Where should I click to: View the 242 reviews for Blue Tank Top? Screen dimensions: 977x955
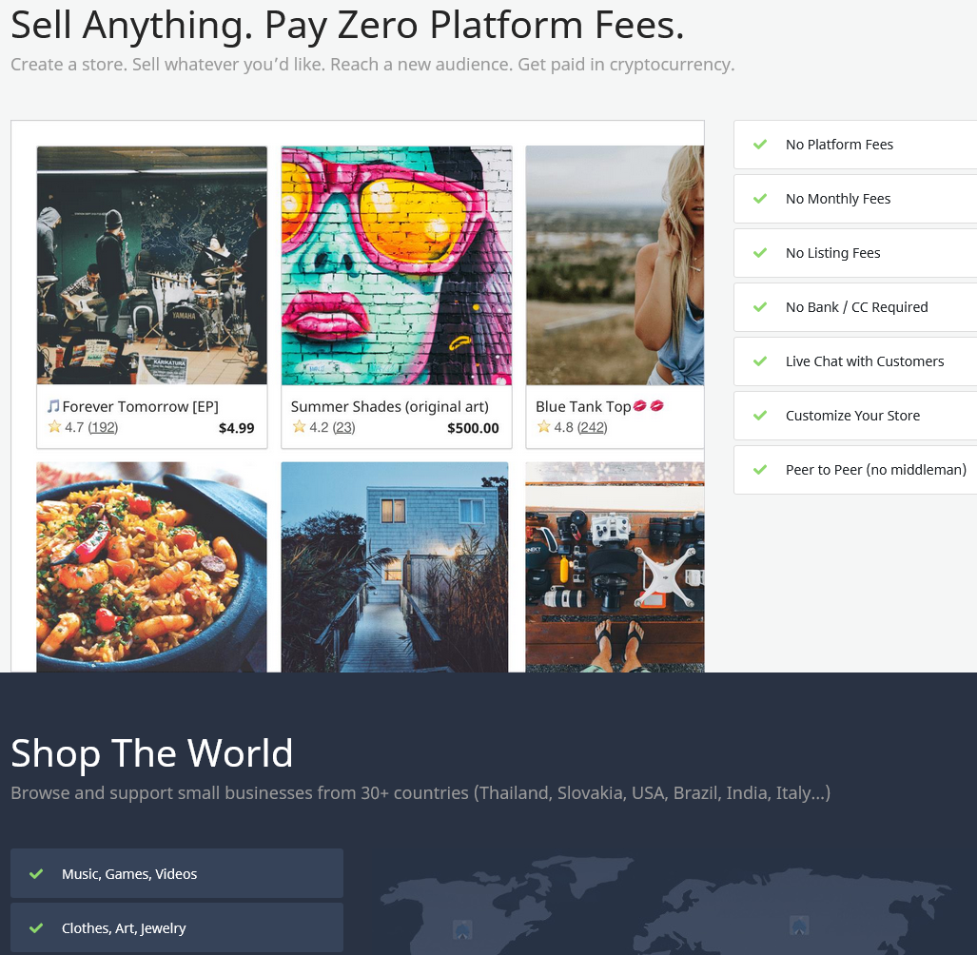[x=592, y=427]
